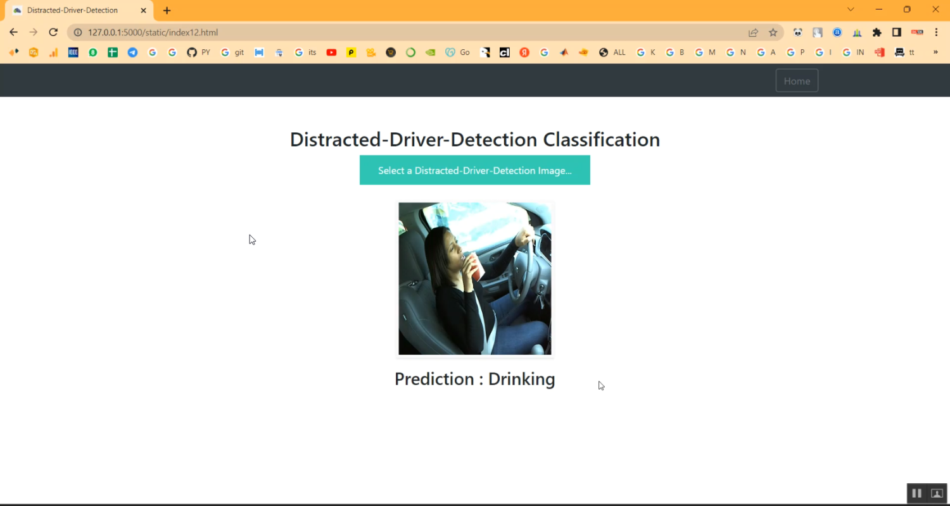Image resolution: width=950 pixels, height=506 pixels.
Task: Bookmark this page with star icon
Action: (773, 32)
